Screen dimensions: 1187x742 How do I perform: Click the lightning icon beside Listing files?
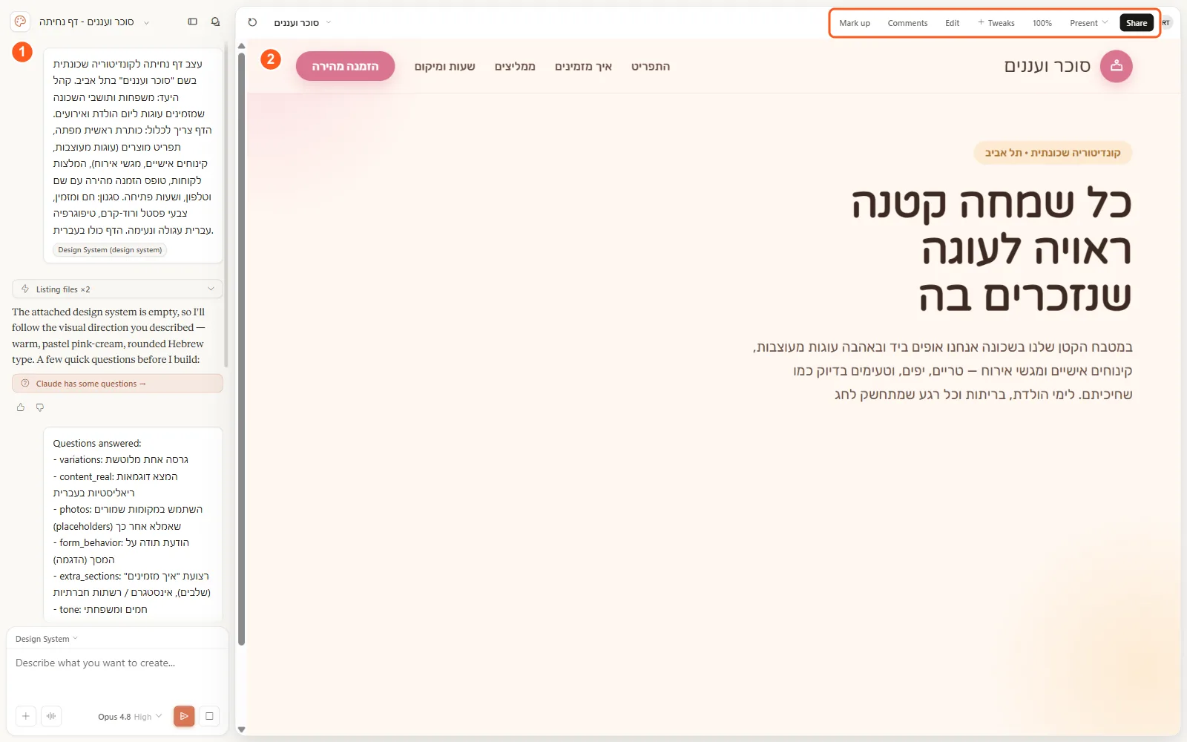coord(25,289)
